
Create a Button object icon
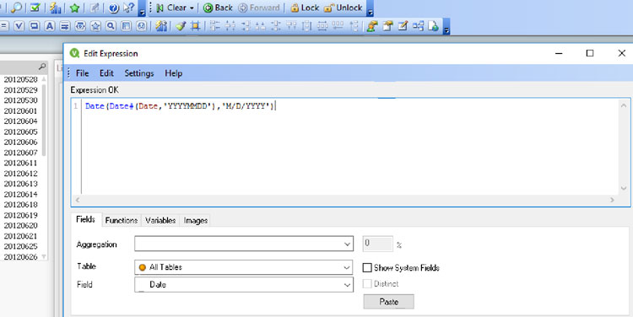click(x=35, y=26)
